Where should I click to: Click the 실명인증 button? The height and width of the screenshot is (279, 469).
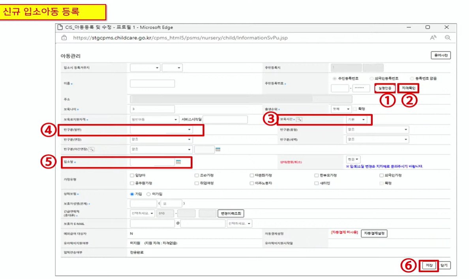tap(385, 88)
